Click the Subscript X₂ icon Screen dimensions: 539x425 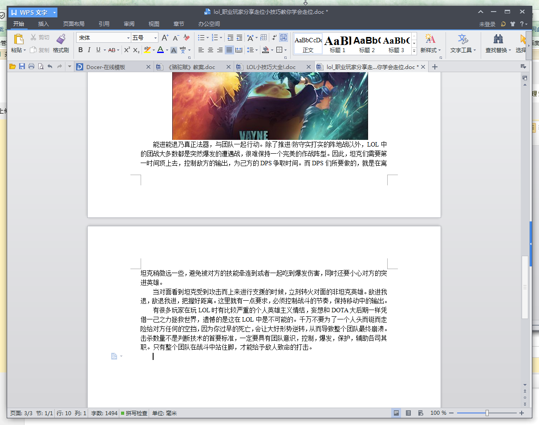point(136,50)
